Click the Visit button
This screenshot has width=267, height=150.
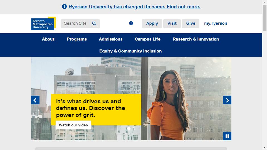pos(172,23)
